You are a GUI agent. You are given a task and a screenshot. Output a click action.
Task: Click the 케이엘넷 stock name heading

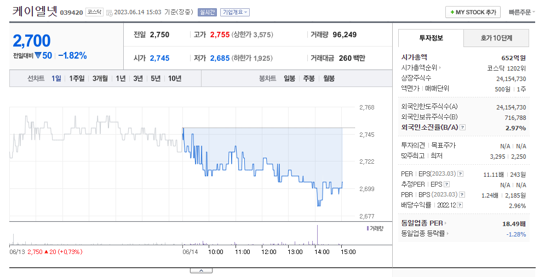pyautogui.click(x=35, y=11)
